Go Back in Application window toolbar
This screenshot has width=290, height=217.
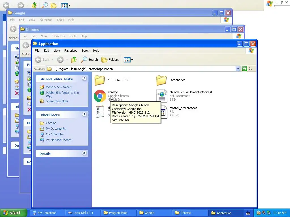pyautogui.click(x=42, y=60)
